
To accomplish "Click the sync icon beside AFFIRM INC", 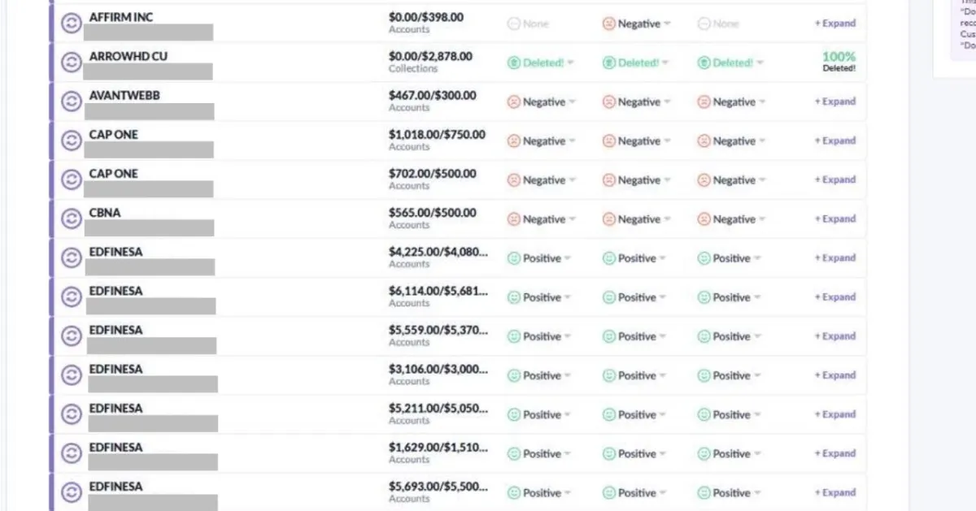I will click(x=72, y=24).
